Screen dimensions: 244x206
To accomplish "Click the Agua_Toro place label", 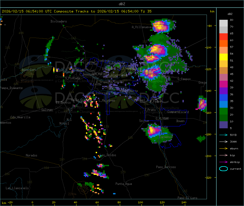I will 29,70.
